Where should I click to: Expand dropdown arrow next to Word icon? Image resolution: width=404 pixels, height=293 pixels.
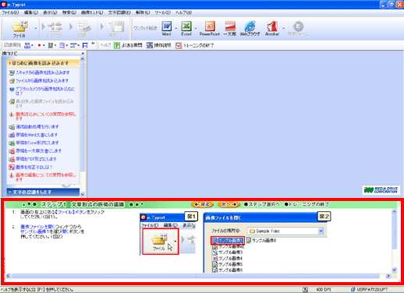coord(176,28)
